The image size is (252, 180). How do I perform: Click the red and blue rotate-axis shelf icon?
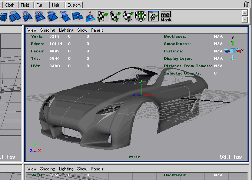click(x=90, y=16)
